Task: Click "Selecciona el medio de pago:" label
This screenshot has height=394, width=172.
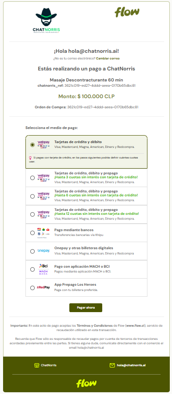Action: (x=52, y=128)
